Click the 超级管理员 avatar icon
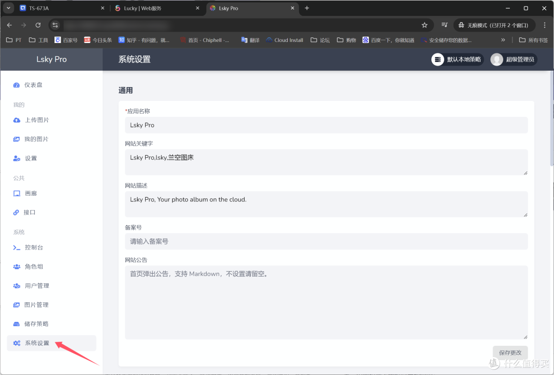554x375 pixels. tap(497, 59)
